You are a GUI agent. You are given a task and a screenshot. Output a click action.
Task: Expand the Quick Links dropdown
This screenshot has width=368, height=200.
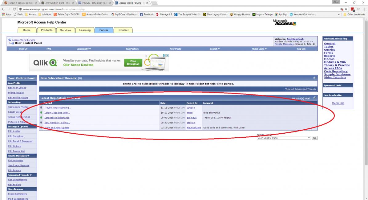[259, 49]
